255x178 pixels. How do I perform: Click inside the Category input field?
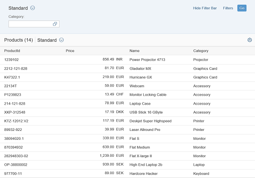click(30, 24)
